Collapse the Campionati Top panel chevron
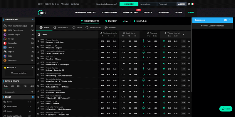 click(x=33, y=20)
